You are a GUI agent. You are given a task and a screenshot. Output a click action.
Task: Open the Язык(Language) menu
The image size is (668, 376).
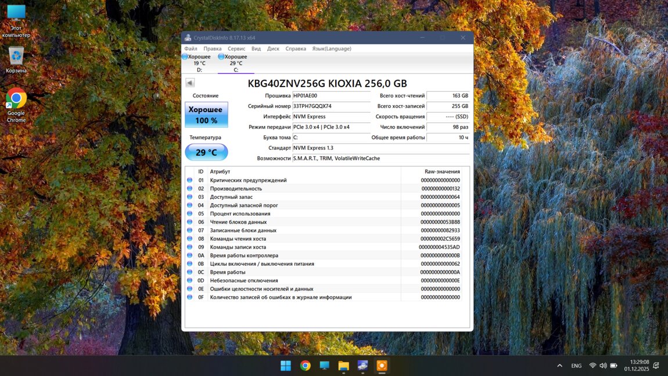click(x=331, y=49)
